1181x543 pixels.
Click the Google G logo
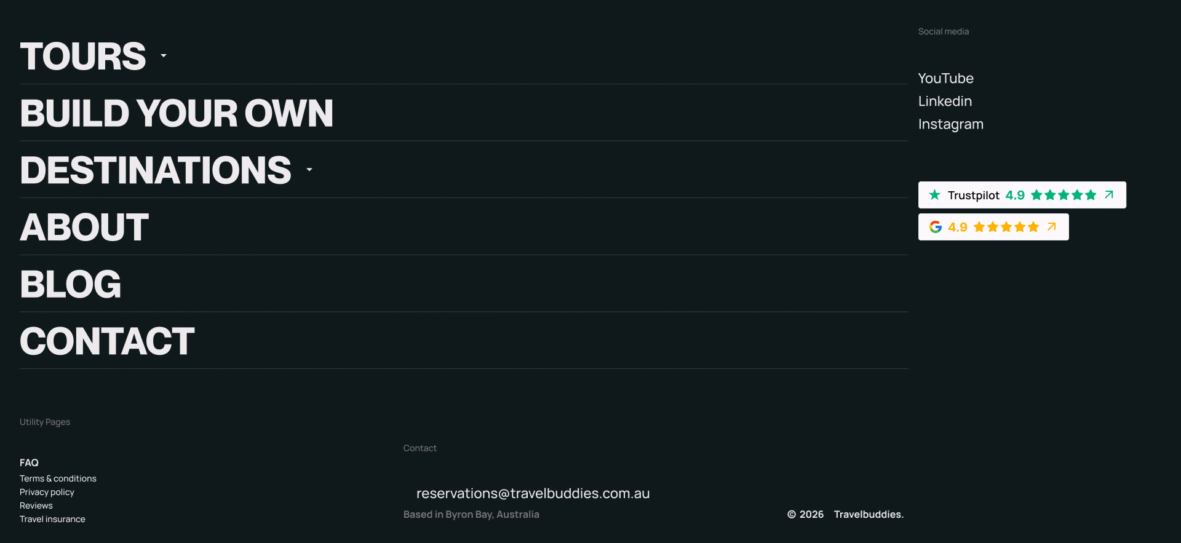[936, 227]
